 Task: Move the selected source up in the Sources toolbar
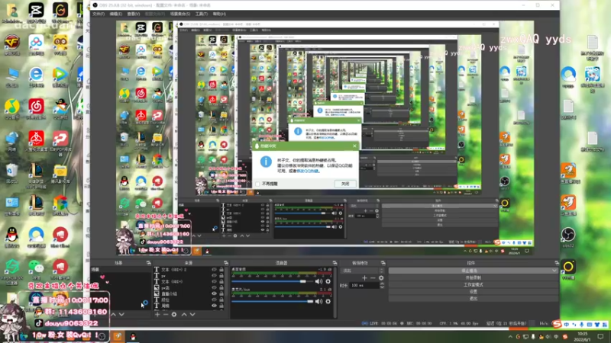pos(184,314)
